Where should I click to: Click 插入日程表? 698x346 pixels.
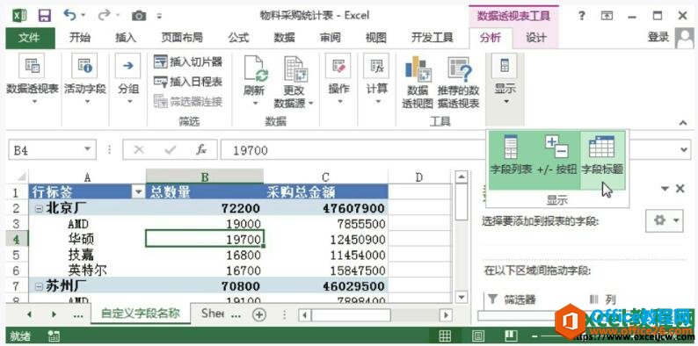pos(187,82)
